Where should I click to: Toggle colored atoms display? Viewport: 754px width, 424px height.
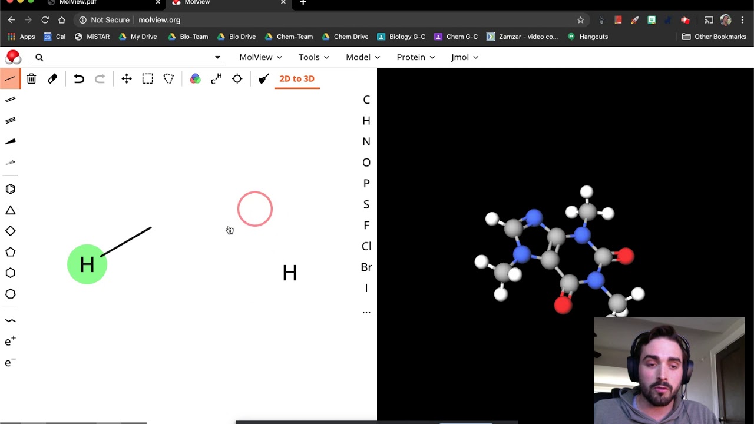(x=196, y=78)
